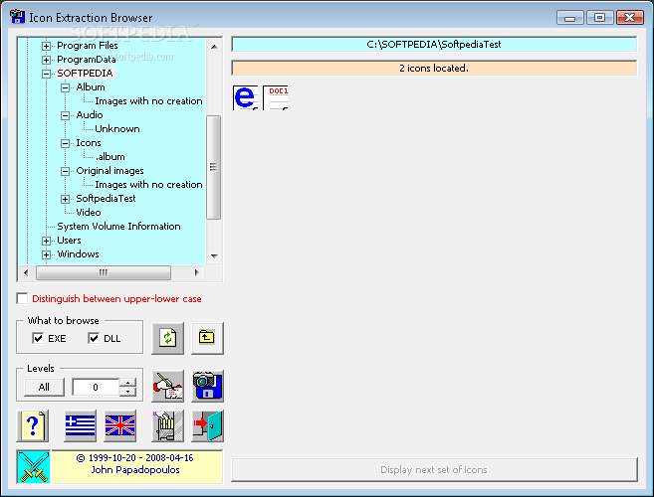Select the Windows folder label

(78, 254)
